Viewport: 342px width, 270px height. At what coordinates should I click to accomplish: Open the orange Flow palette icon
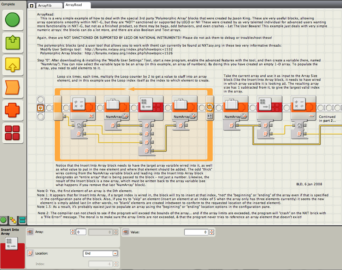pos(13,88)
